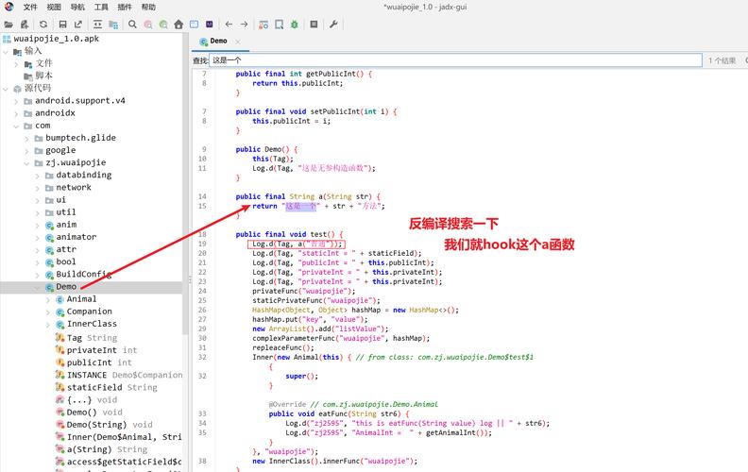748x472 pixels.
Task: Open log viewer icon
Action: [314, 25]
